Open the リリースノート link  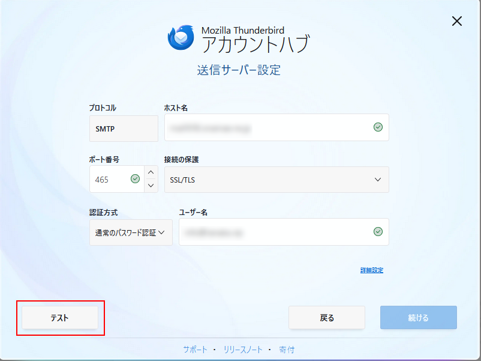[243, 350]
